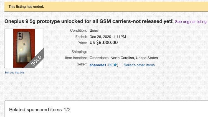Select the "Related sponsored items" heading
The image size is (208, 117).
click(x=35, y=110)
